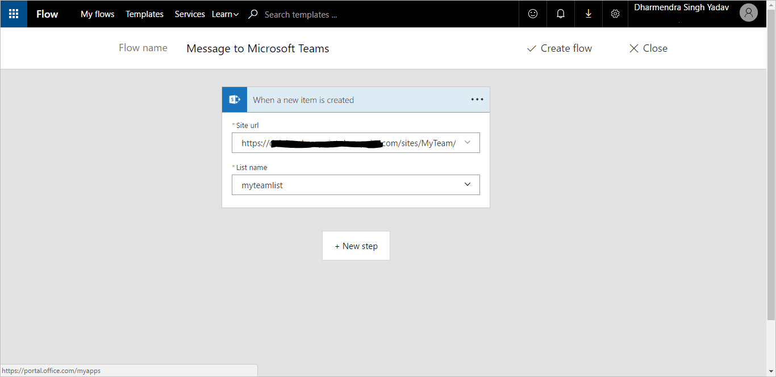
Task: Click the Site url combo box
Action: [x=356, y=143]
